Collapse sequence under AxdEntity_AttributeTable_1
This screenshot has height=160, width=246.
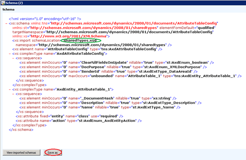pyautogui.click(x=13, y=94)
